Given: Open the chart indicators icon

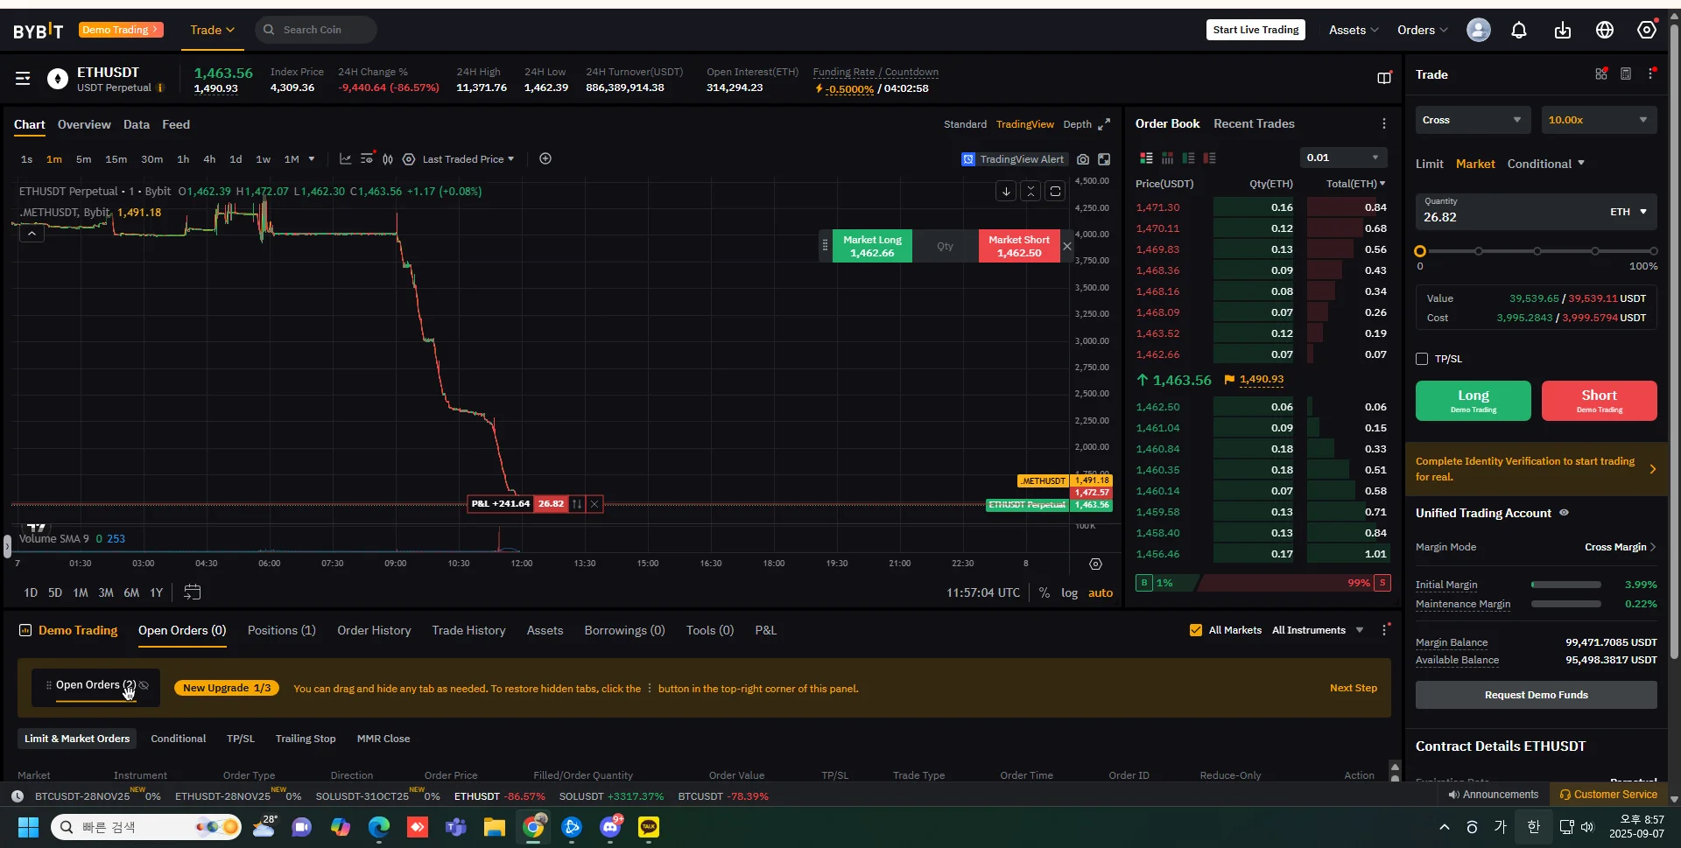Looking at the screenshot, I should pyautogui.click(x=345, y=159).
